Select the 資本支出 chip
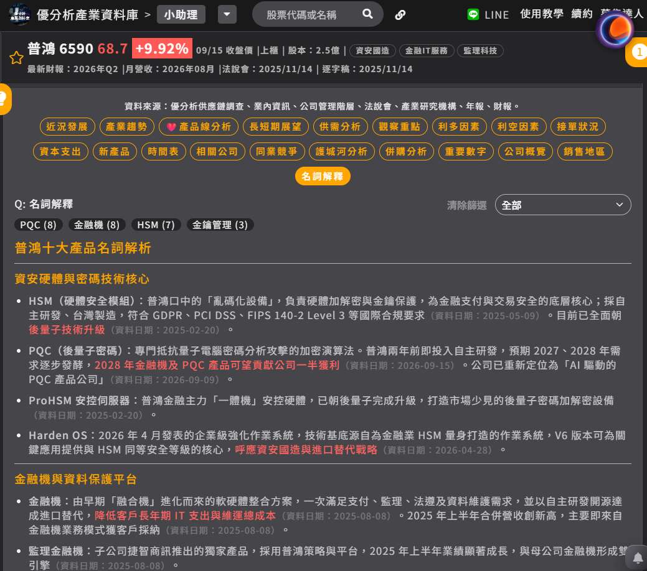The image size is (647, 571). point(60,151)
